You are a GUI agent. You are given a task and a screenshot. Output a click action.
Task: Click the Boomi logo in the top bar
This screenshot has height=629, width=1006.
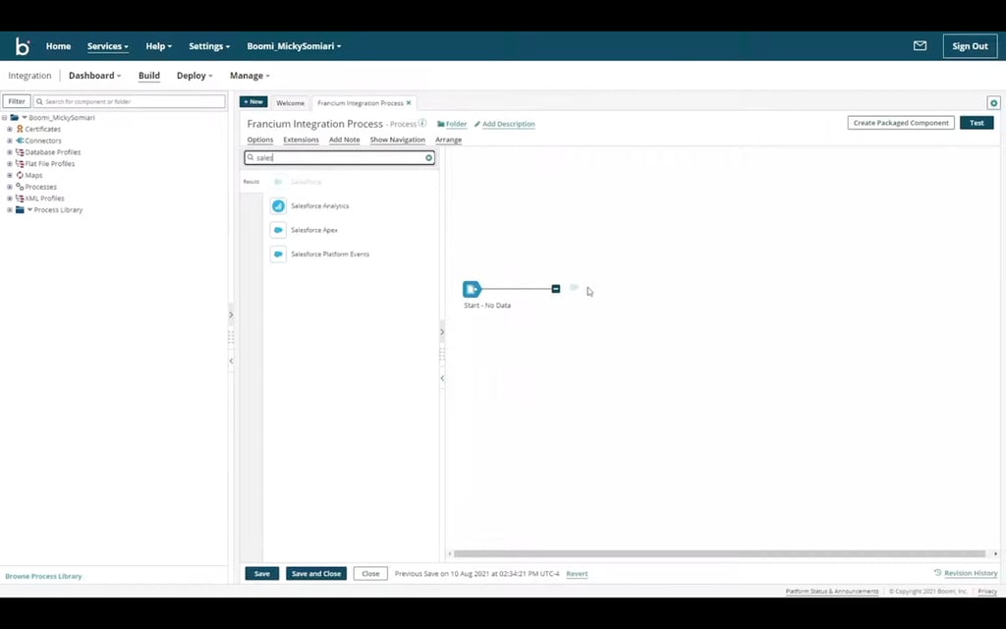click(22, 45)
